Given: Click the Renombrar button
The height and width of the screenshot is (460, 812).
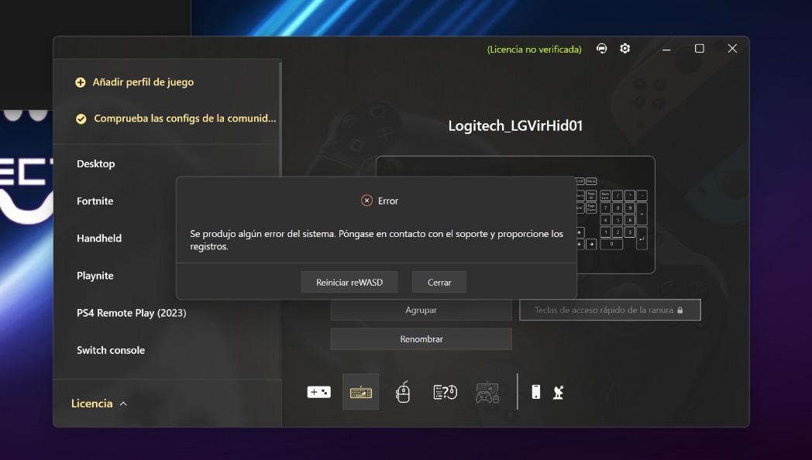Looking at the screenshot, I should click(421, 339).
